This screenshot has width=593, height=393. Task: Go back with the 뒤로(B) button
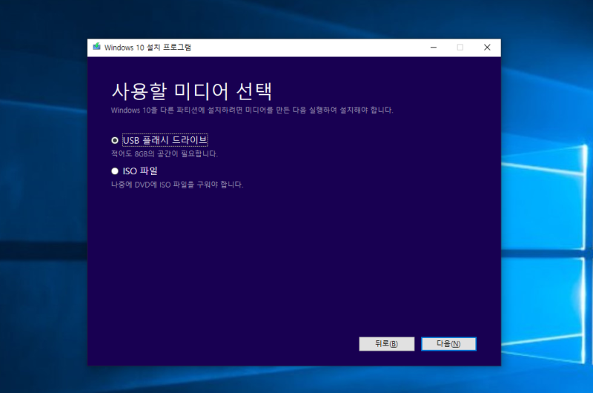tap(386, 344)
